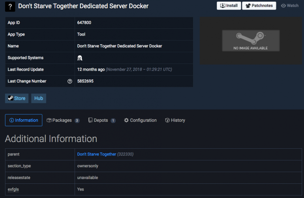Click the question mark app icon in header
This screenshot has width=304, height=198.
point(10,6)
